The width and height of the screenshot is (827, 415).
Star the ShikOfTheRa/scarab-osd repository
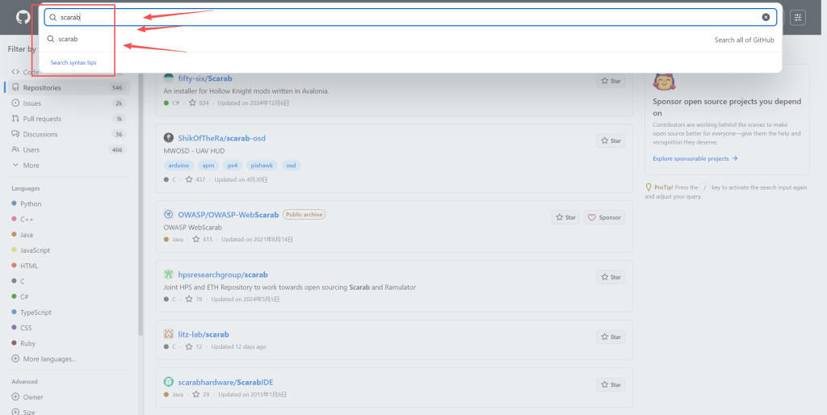(611, 140)
